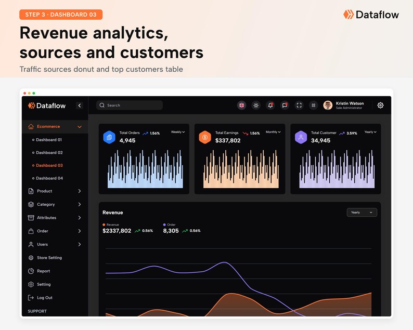Open Dashboard 04

click(49, 178)
